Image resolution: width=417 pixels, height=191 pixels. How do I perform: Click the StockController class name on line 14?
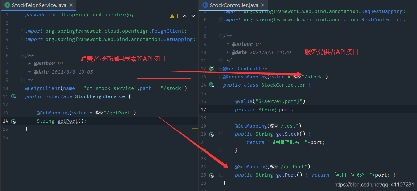click(x=283, y=85)
